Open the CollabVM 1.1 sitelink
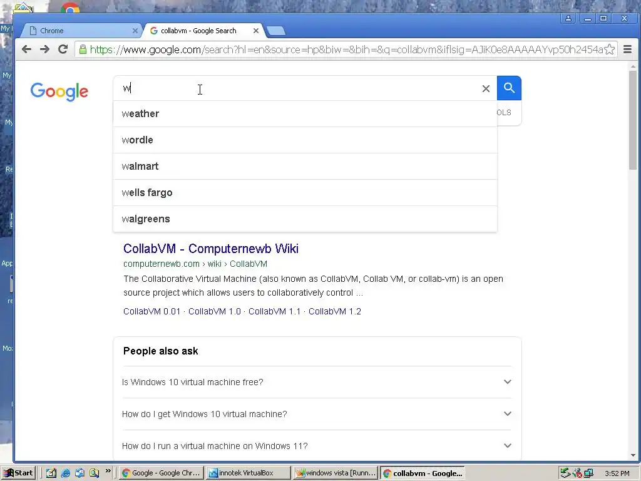The height and width of the screenshot is (481, 641). (274, 311)
